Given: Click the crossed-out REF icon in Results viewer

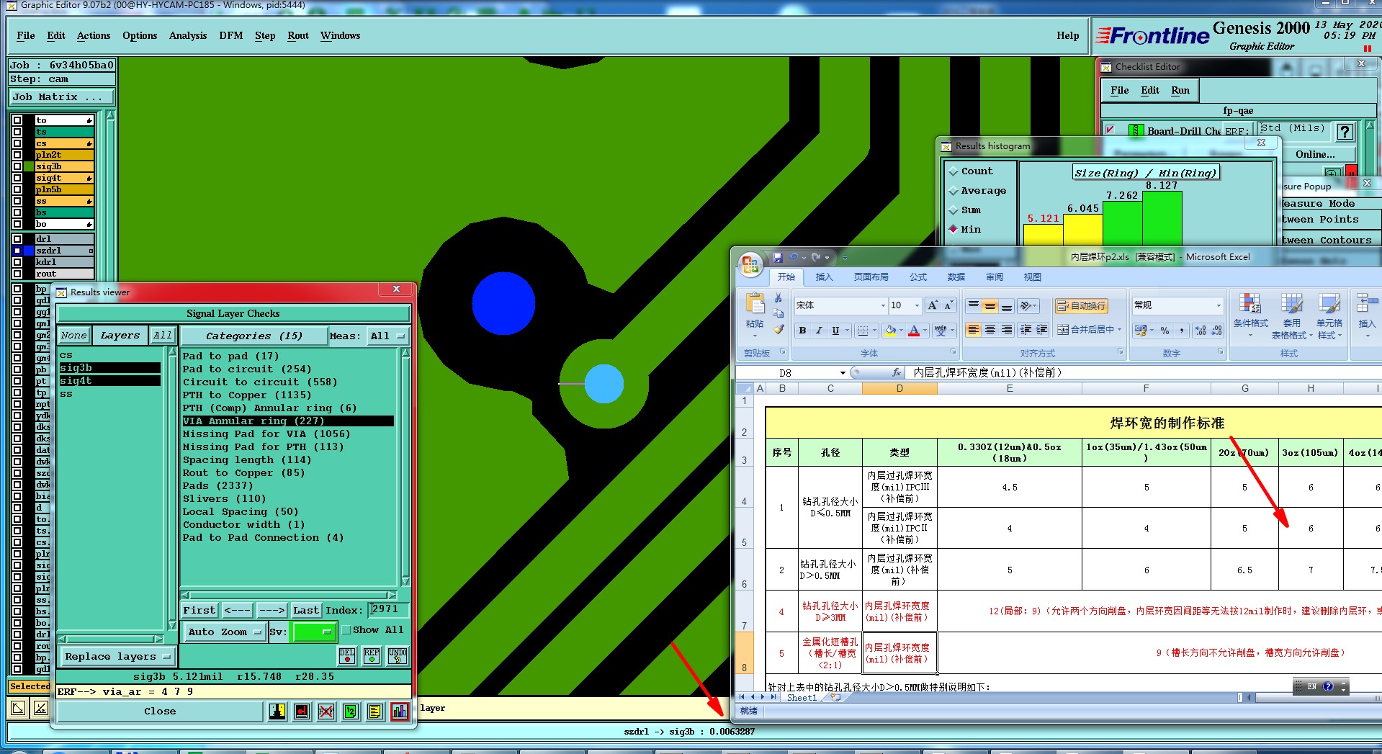Looking at the screenshot, I should 326,712.
